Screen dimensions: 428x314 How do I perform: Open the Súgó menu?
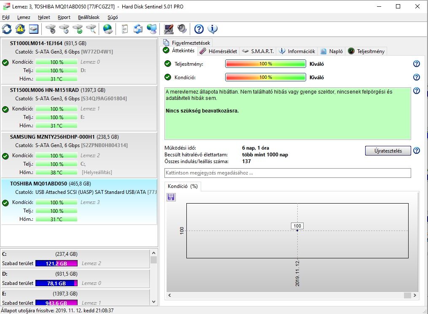[x=113, y=17]
